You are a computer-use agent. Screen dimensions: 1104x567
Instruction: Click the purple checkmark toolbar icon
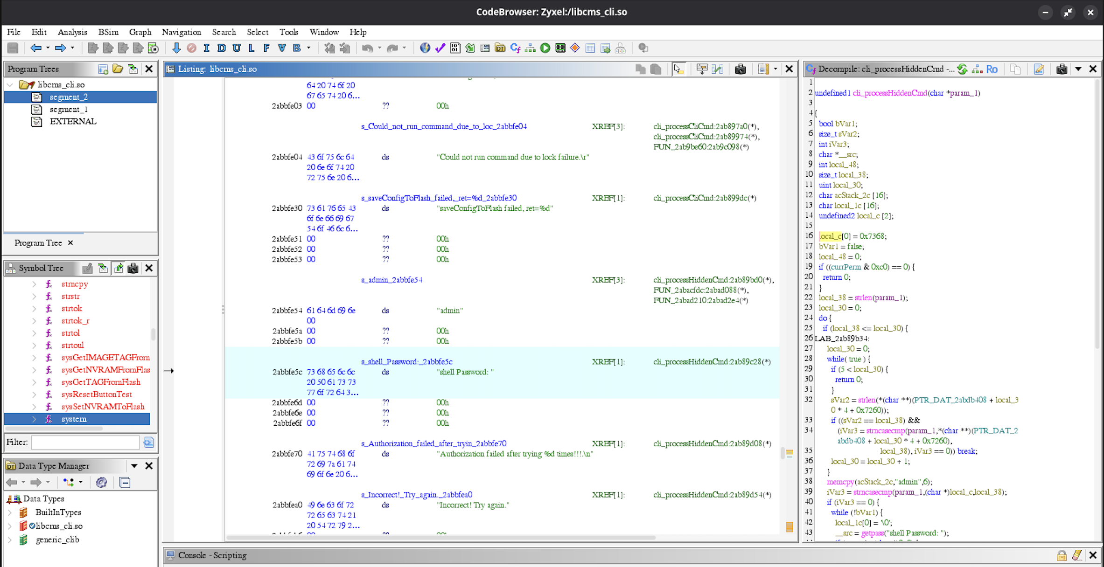(440, 48)
